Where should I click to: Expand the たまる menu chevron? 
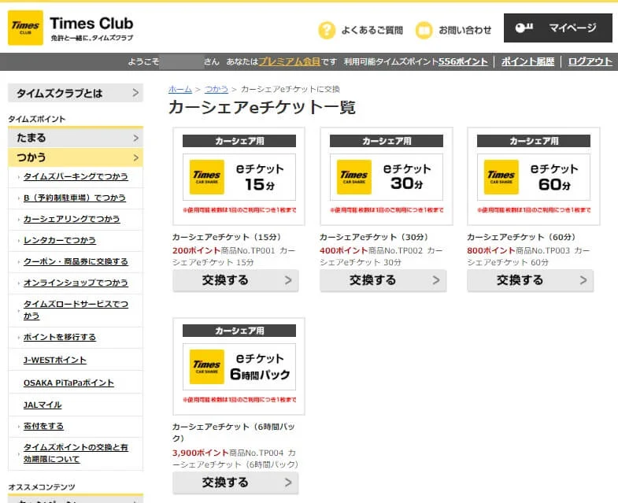[x=135, y=138]
